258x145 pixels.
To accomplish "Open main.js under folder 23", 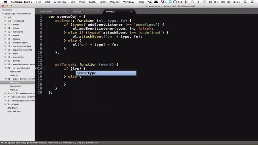I will [x=14, y=90].
